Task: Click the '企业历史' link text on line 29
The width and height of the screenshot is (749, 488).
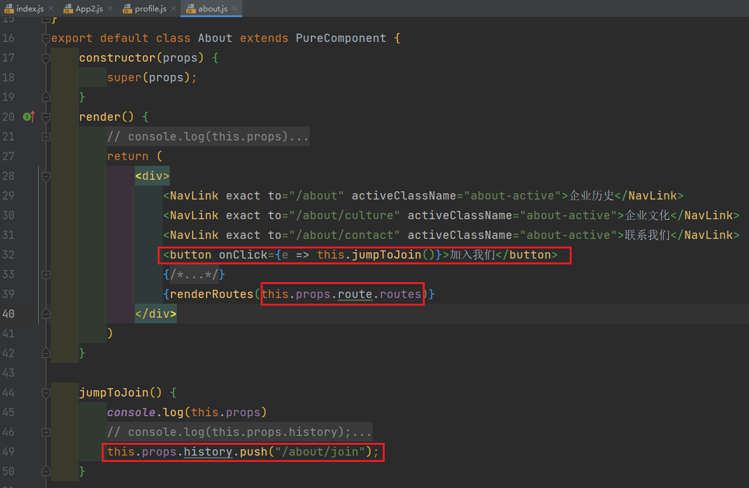Action: click(591, 196)
